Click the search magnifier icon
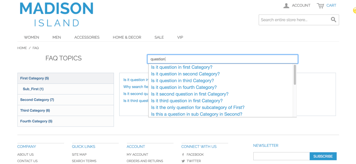Image resolution: width=356 pixels, height=164 pixels. [x=333, y=20]
